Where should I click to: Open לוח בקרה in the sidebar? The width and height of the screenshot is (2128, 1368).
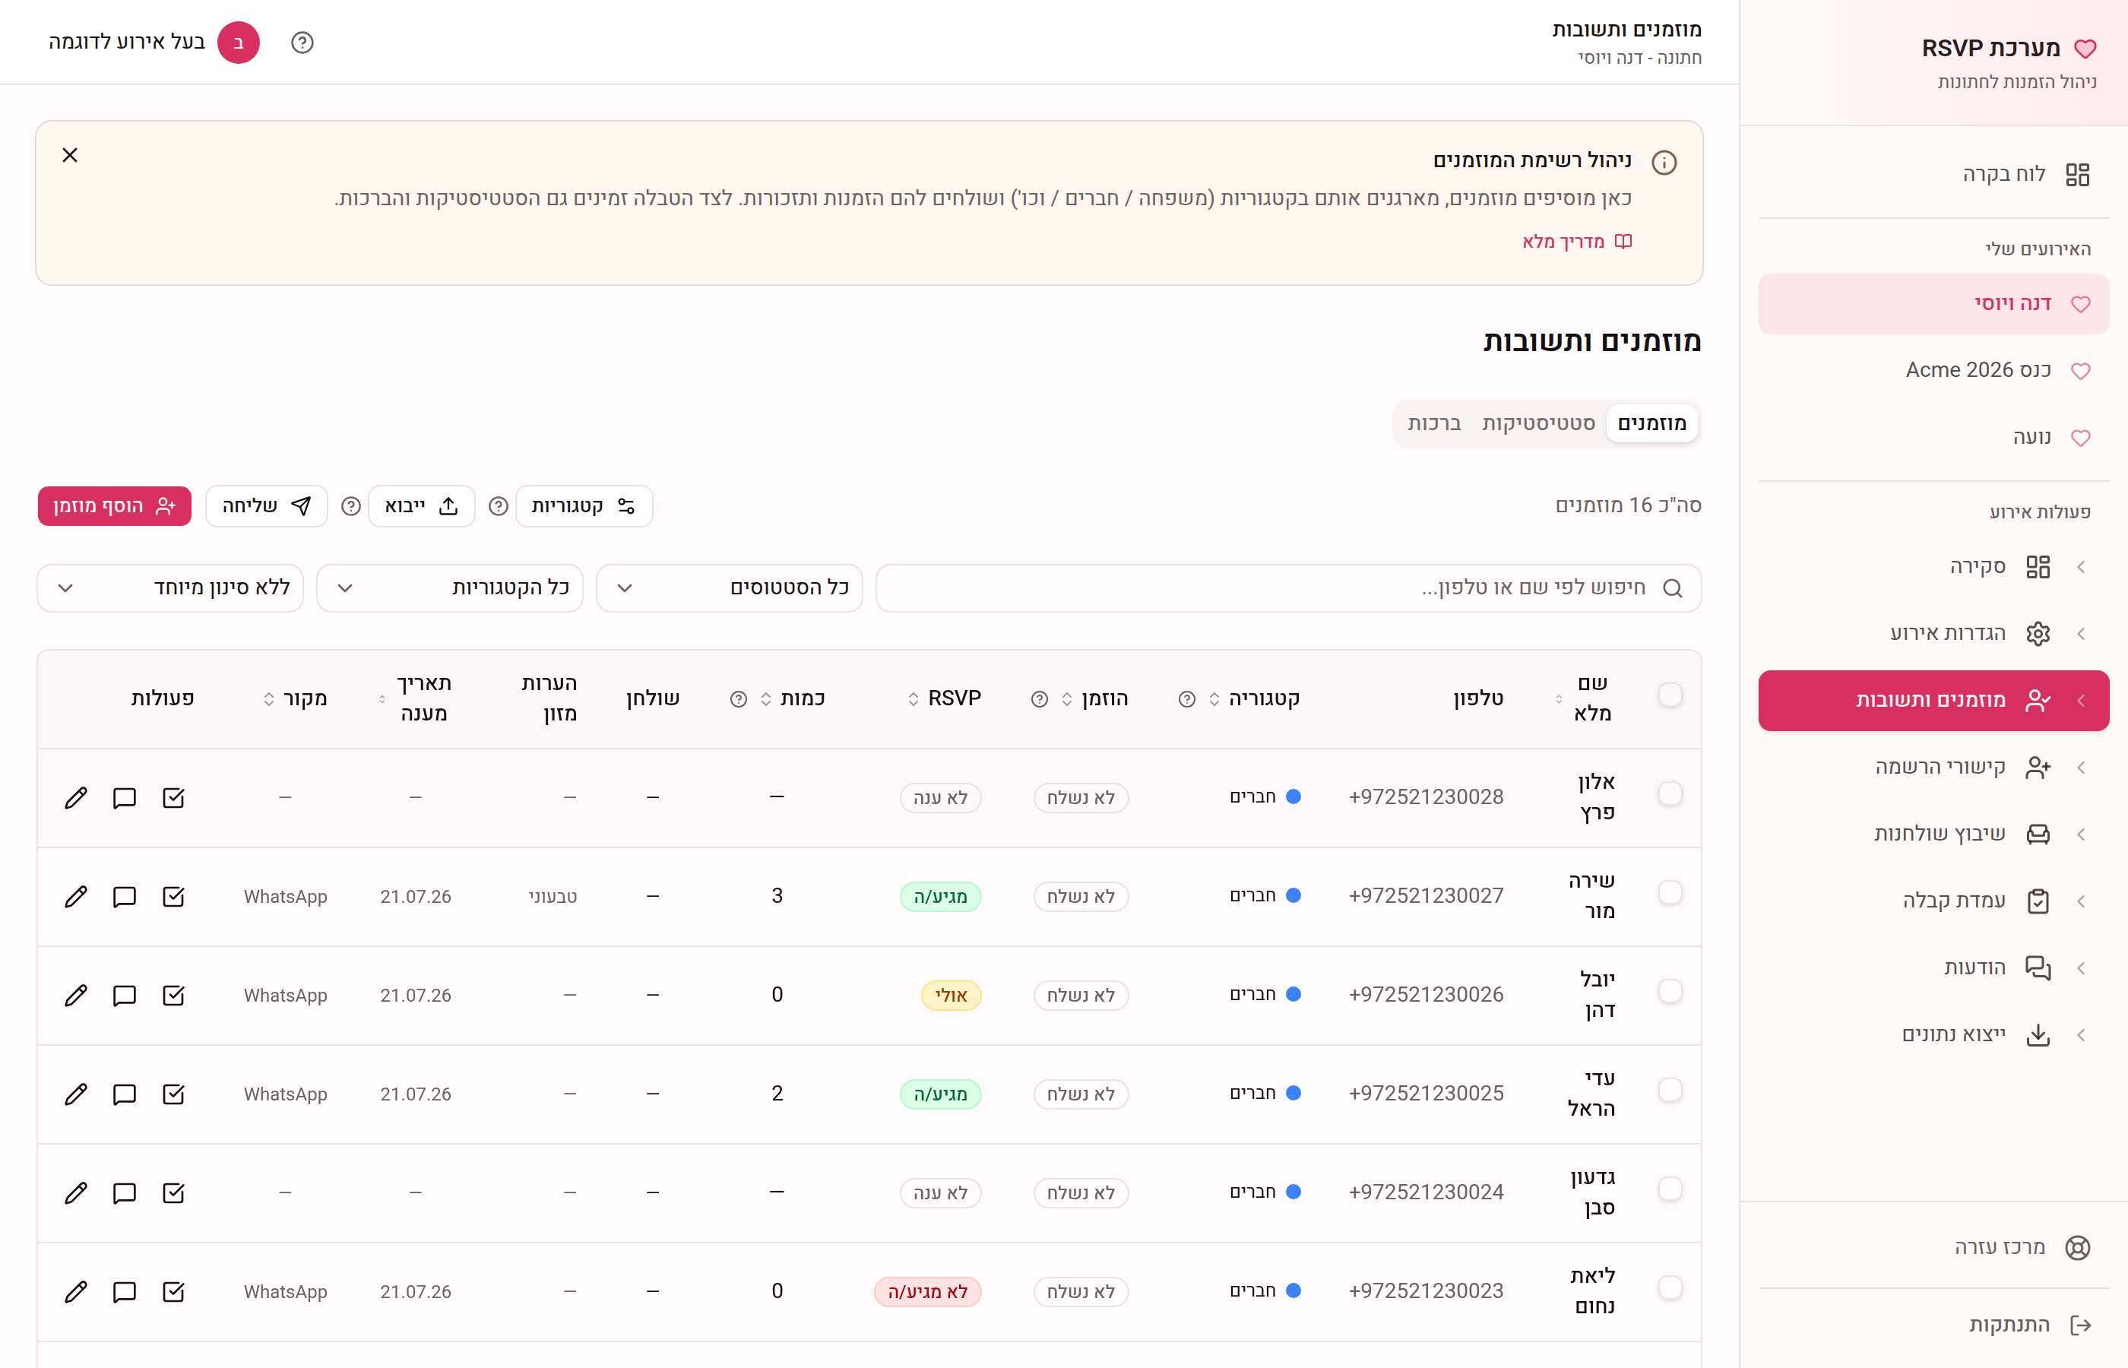click(1933, 174)
